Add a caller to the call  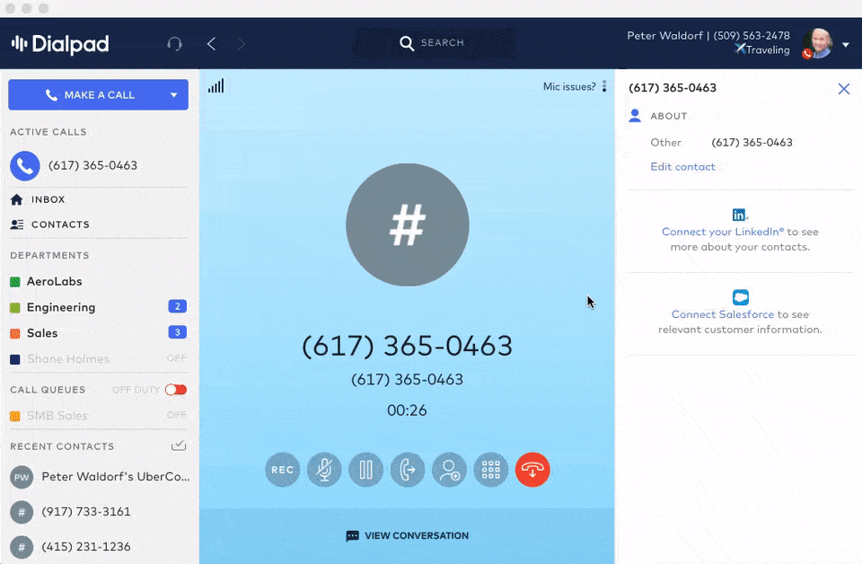point(449,470)
